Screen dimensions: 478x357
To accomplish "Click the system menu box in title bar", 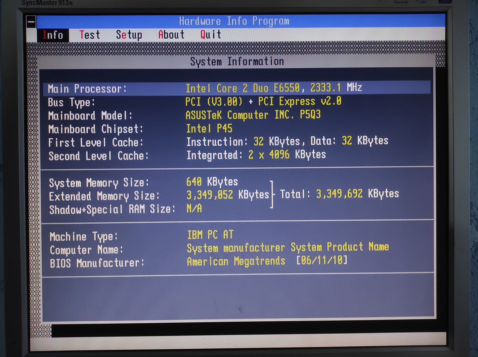I will (31, 22).
